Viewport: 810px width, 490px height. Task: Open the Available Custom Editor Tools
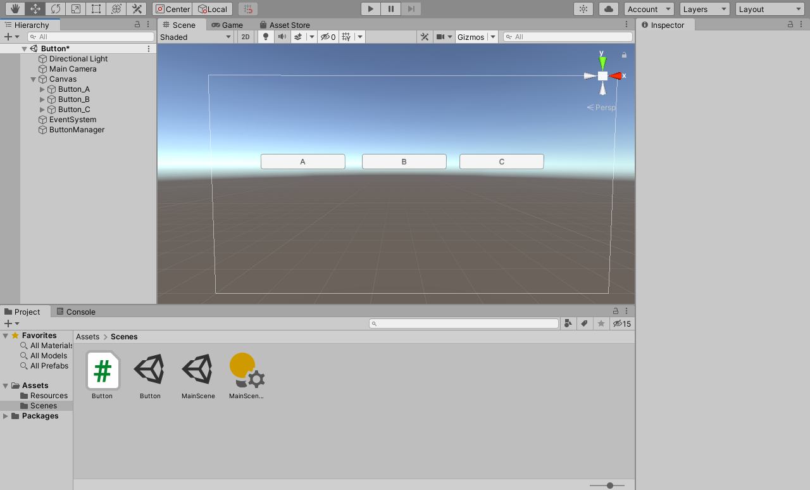click(136, 9)
